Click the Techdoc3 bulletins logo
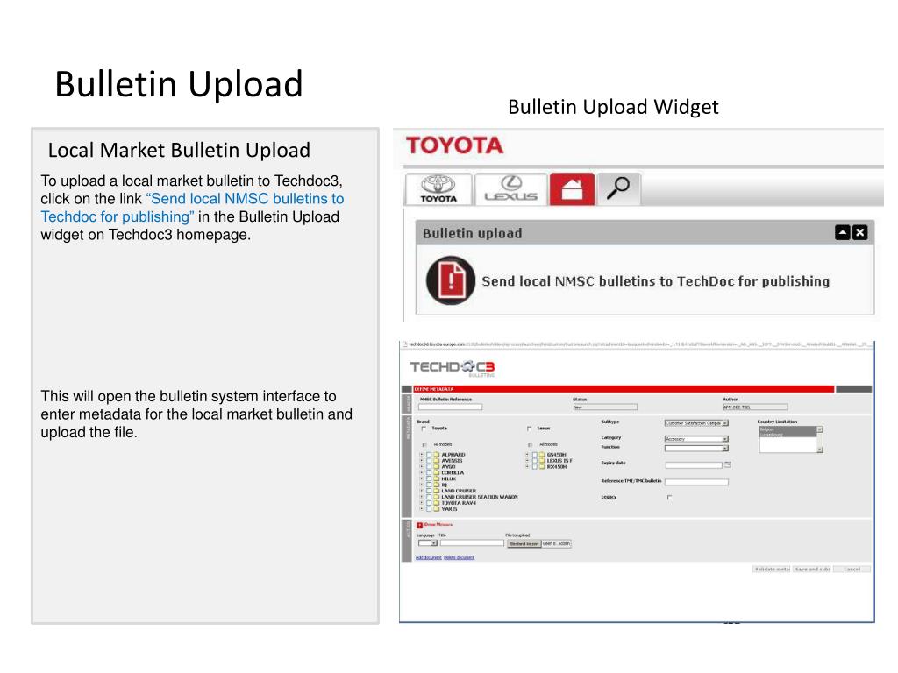The image size is (898, 673). [x=453, y=368]
